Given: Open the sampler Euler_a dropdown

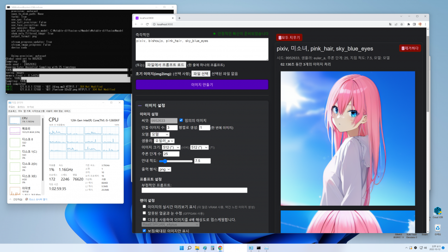Looking at the screenshot, I should [x=164, y=141].
